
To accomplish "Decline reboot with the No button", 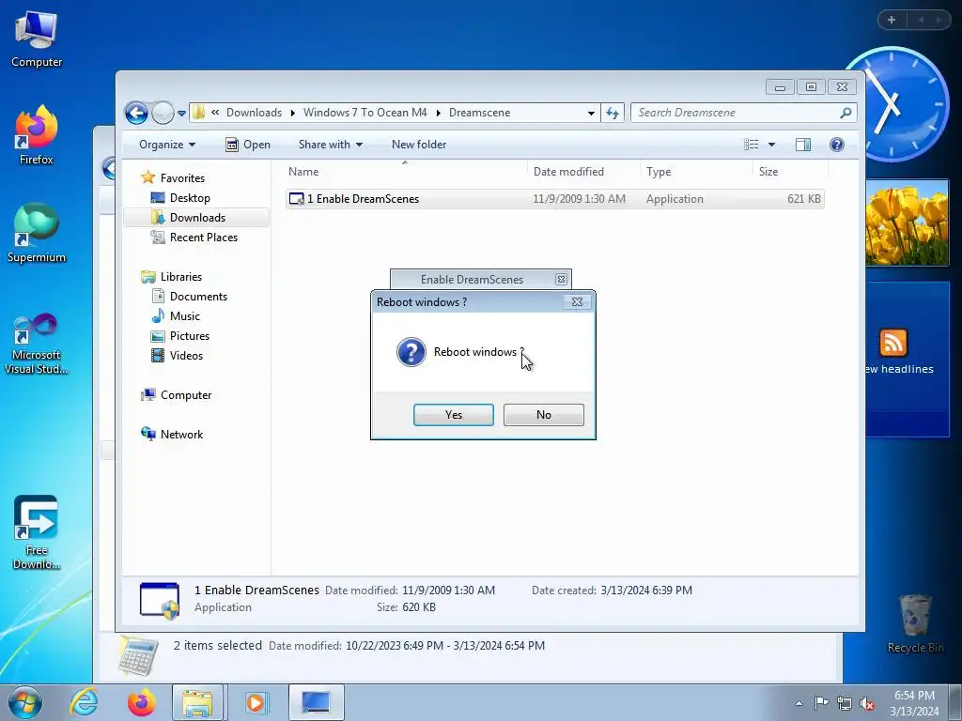I will pos(544,414).
